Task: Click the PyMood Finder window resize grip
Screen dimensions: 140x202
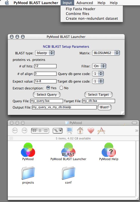Action: (137, 198)
